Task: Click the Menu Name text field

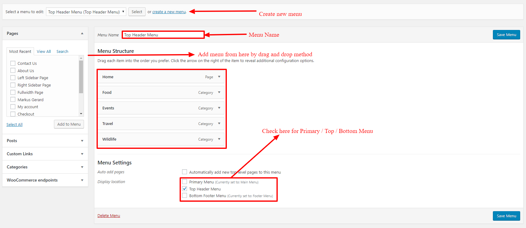Action: coord(163,35)
